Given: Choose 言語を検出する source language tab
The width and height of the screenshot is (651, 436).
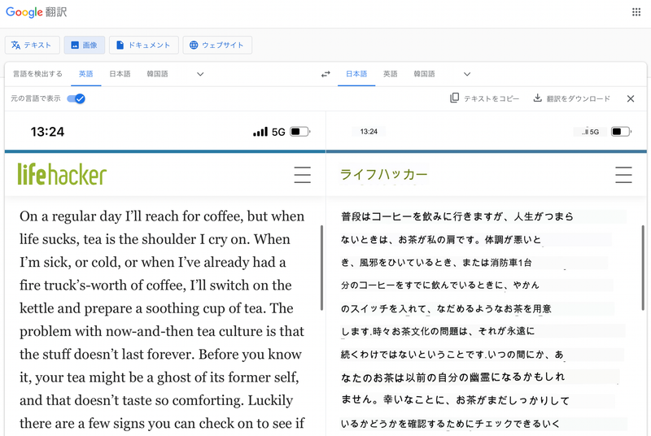Looking at the screenshot, I should point(37,74).
